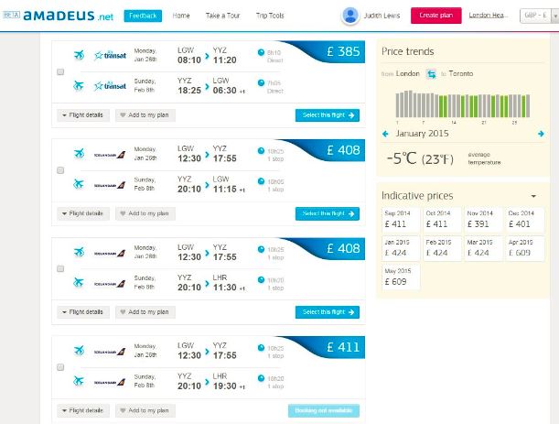
Task: Open the Trip Tools menu
Action: pos(270,16)
